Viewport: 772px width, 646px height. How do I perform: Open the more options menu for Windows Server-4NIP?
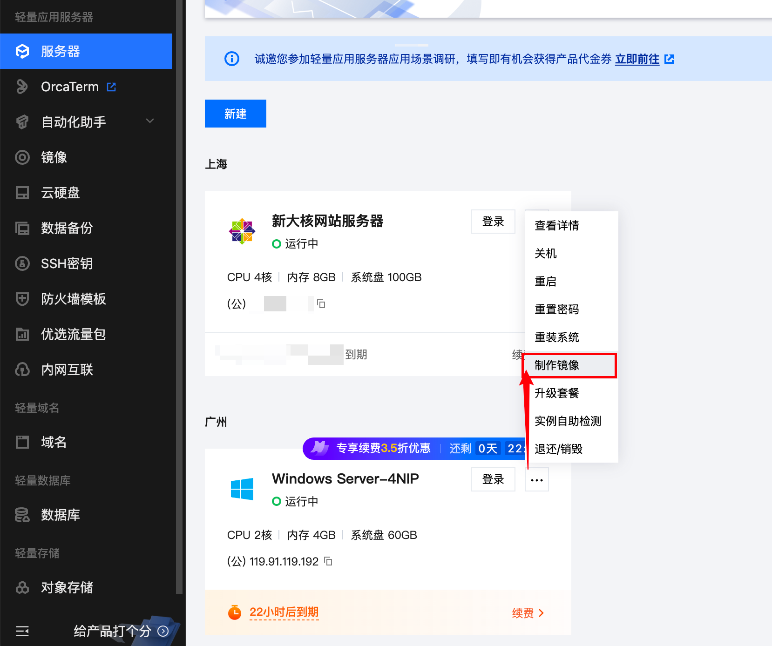coord(536,480)
